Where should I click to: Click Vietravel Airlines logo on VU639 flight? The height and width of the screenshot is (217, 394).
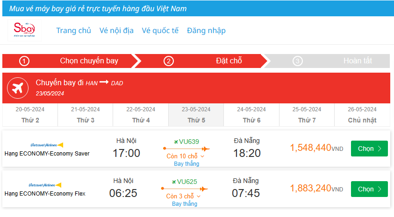click(x=47, y=145)
